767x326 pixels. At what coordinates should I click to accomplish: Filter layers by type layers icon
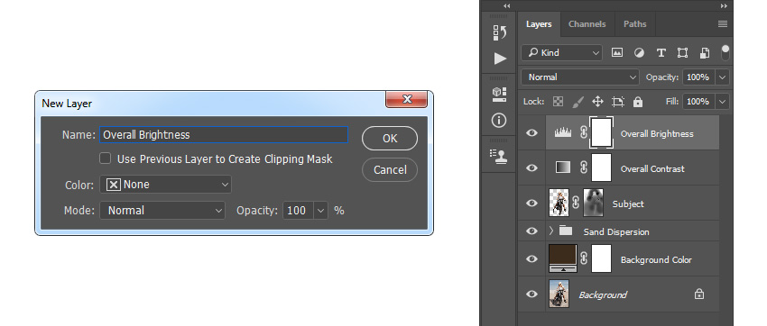click(661, 53)
